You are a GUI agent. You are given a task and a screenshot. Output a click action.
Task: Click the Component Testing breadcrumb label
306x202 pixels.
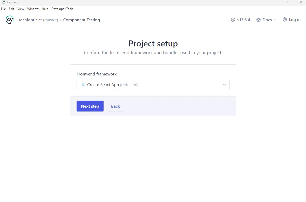[x=81, y=20]
